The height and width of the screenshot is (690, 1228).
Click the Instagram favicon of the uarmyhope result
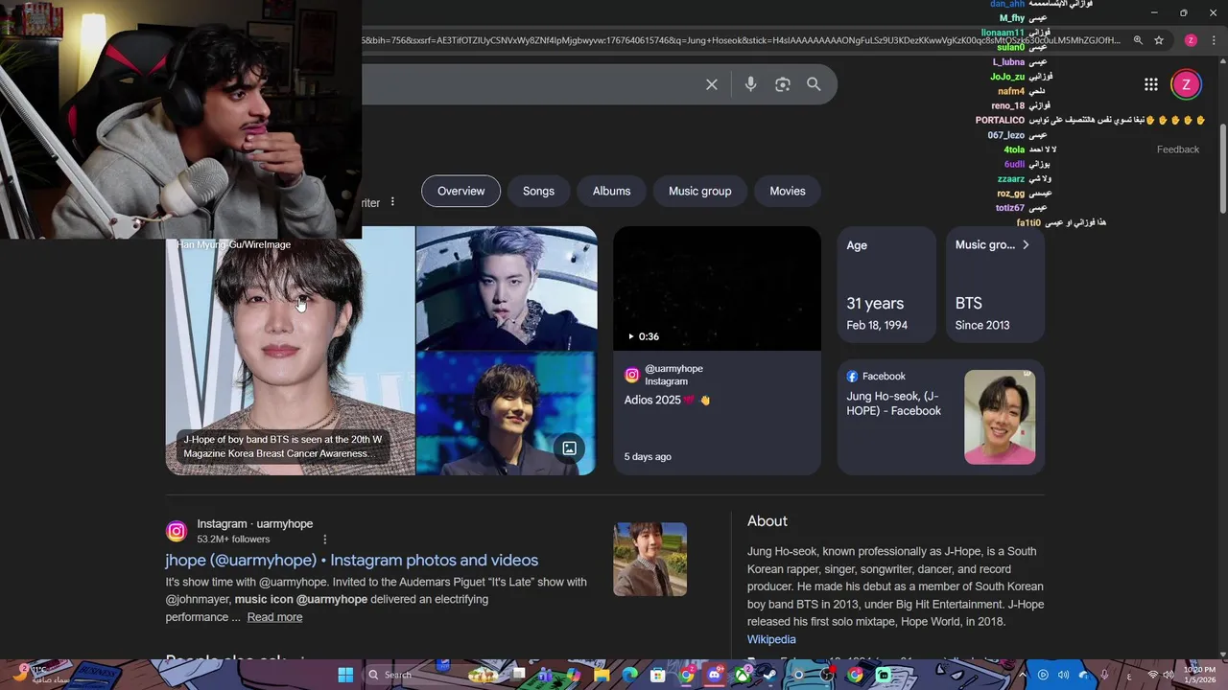tap(177, 531)
